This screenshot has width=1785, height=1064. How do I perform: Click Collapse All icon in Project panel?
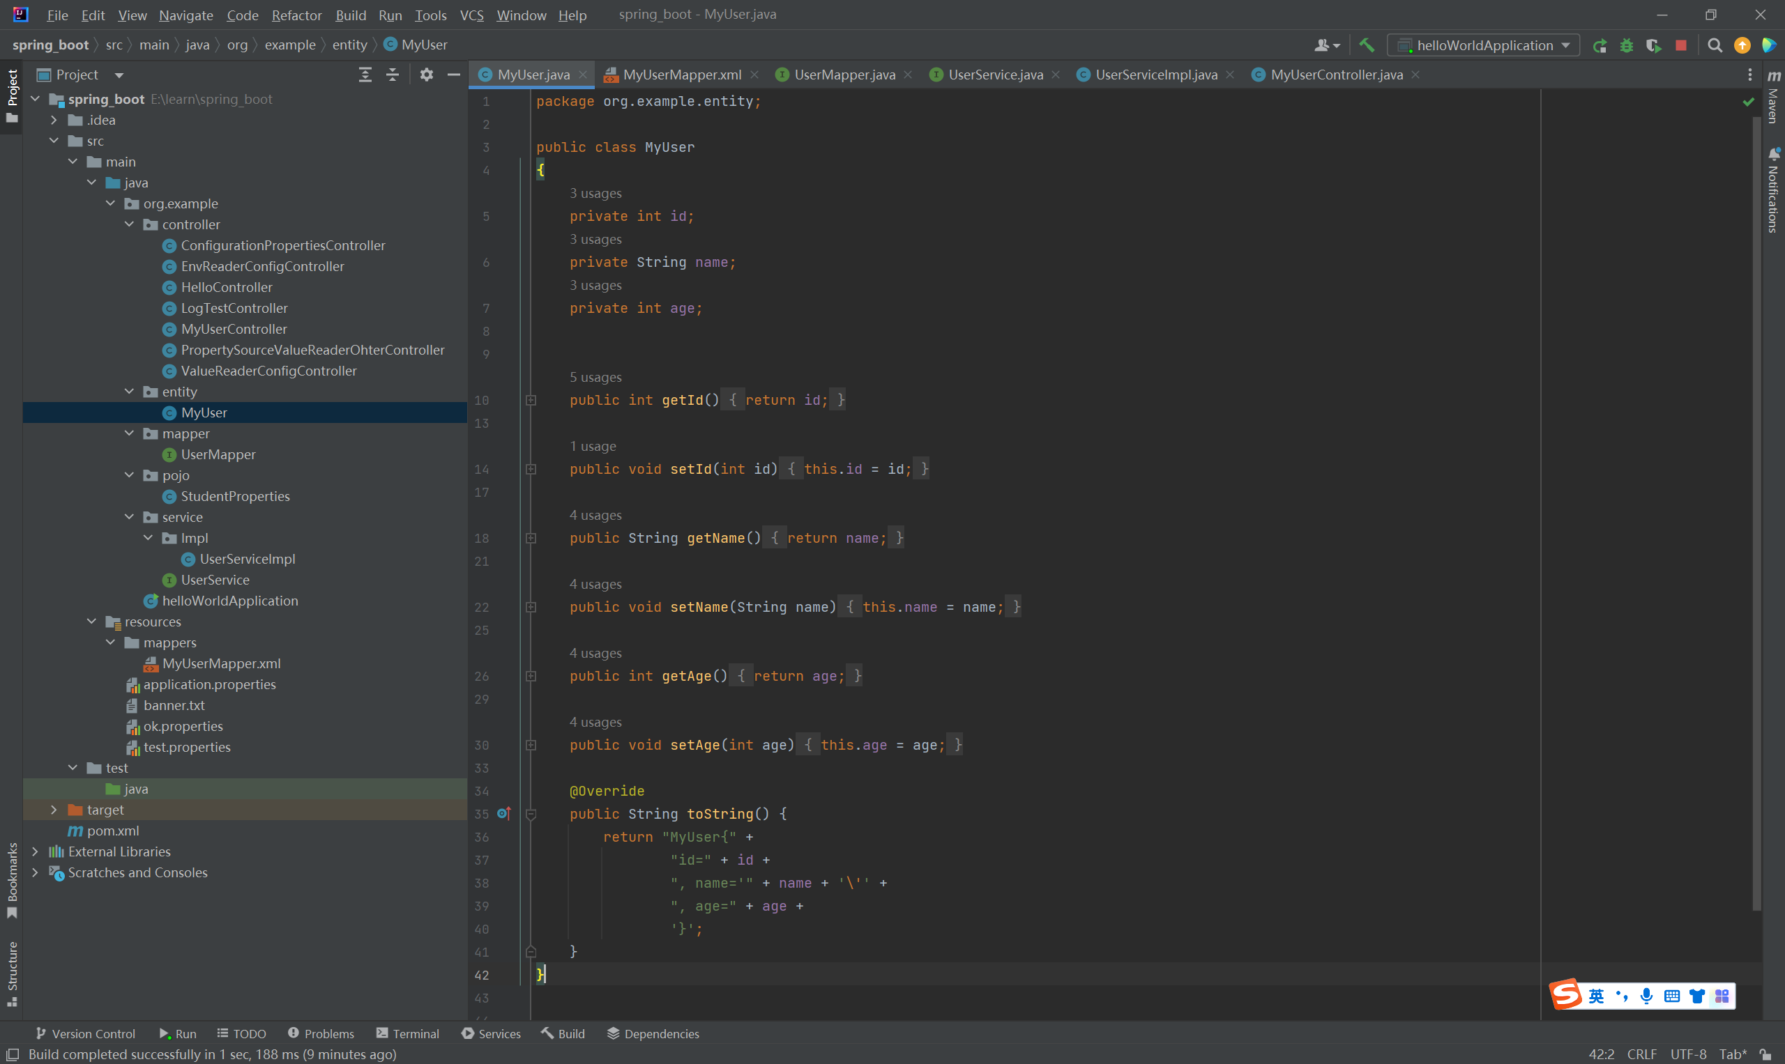393,75
